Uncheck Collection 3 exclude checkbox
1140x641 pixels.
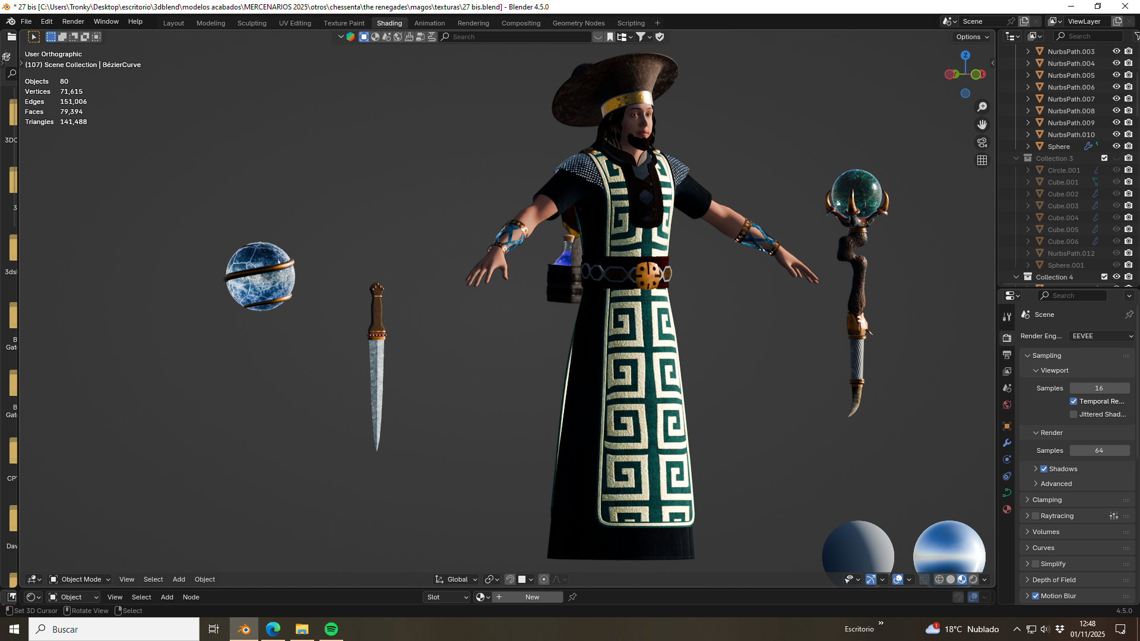(x=1104, y=158)
